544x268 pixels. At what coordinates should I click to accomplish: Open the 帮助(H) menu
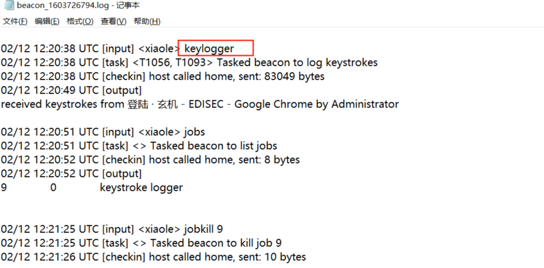[x=147, y=21]
